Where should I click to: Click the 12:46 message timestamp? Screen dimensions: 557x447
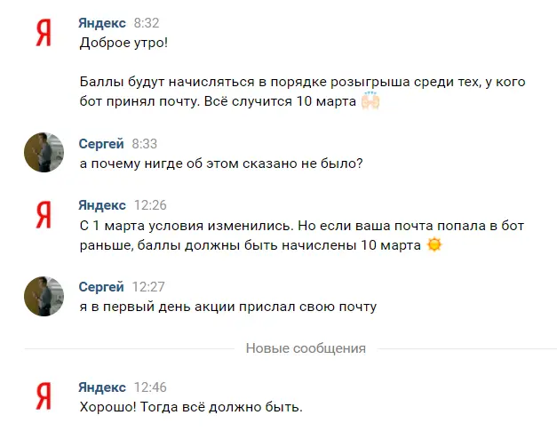150,387
